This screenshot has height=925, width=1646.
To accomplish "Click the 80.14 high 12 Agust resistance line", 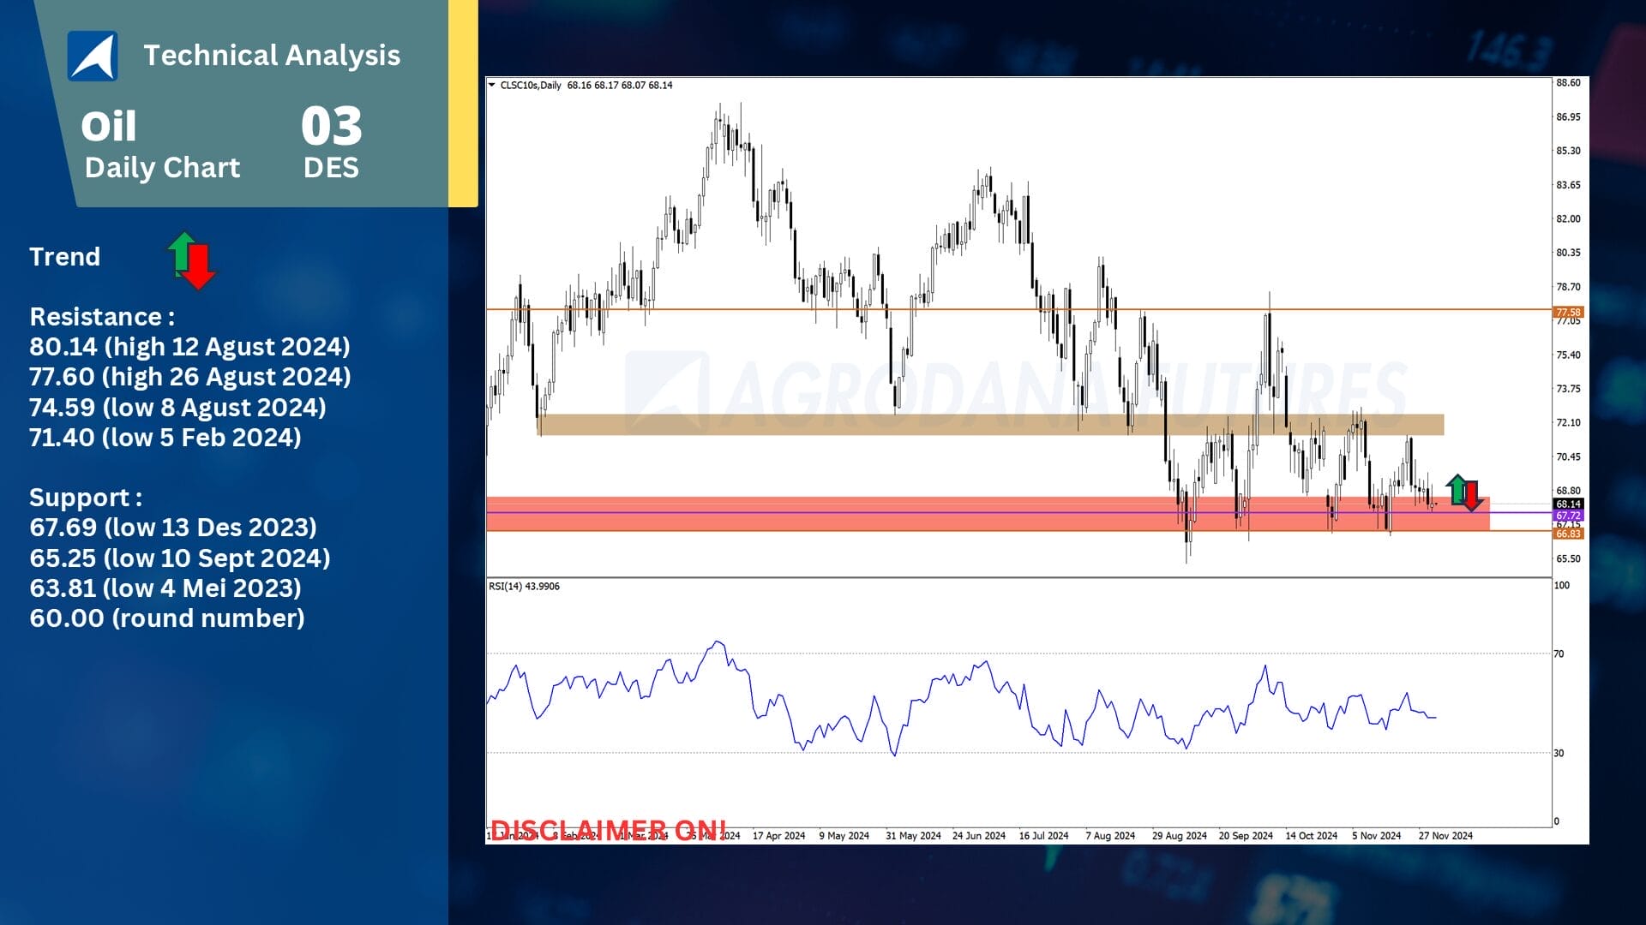I will [x=189, y=347].
